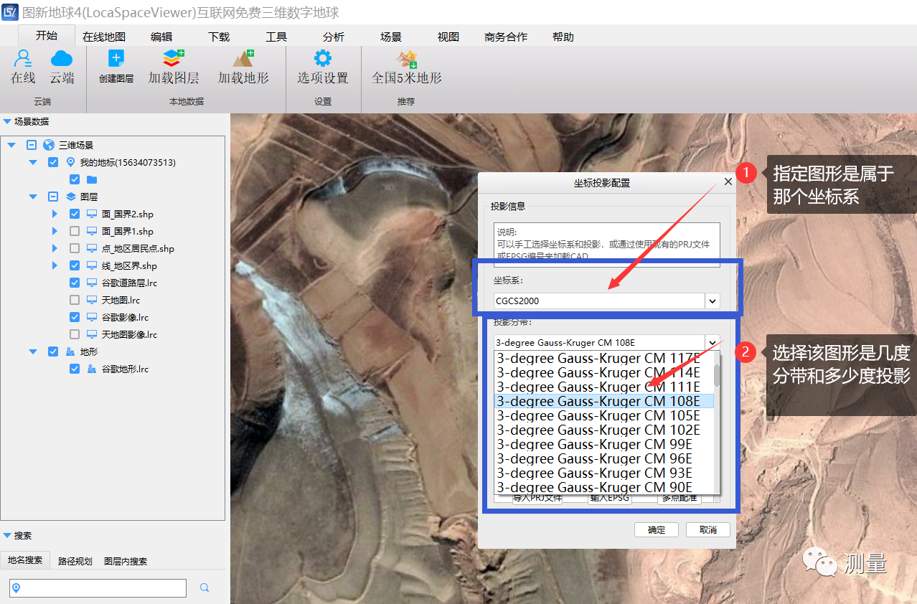Screen dimensions: 917x604
Task: Toggle the 谷歌道路层.lrc checkbox
Action: point(75,283)
